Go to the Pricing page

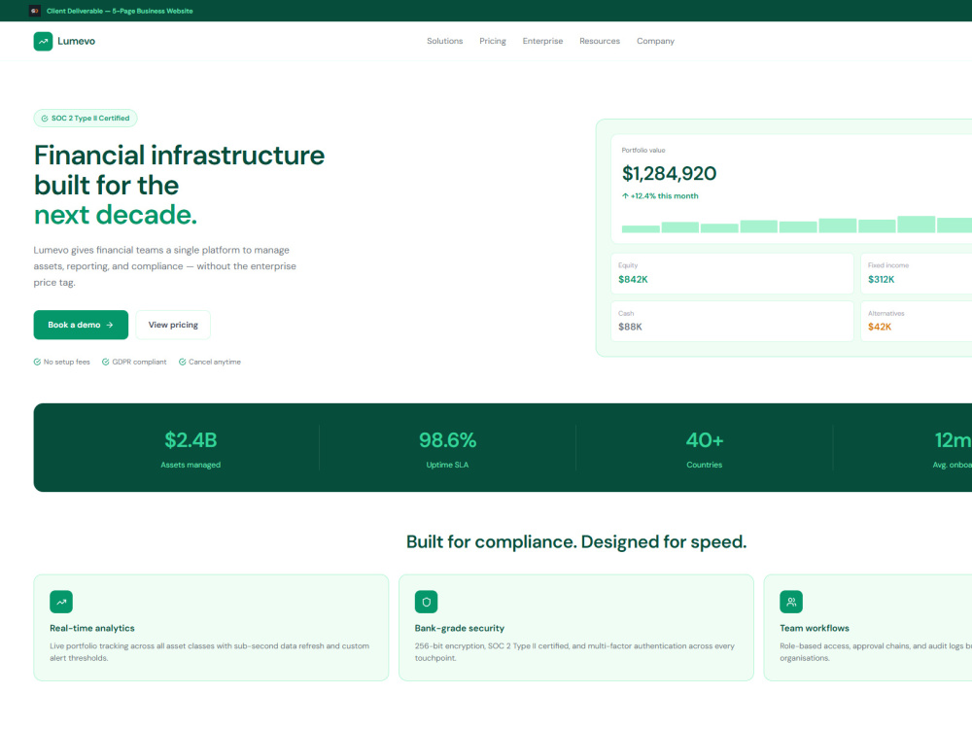[x=492, y=41]
